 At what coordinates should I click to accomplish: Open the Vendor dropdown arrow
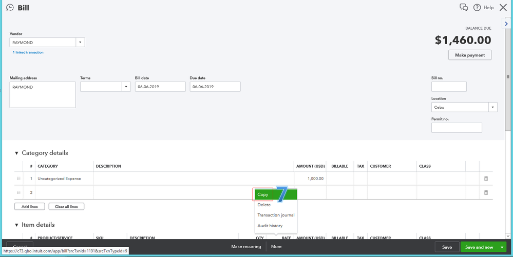(81, 43)
